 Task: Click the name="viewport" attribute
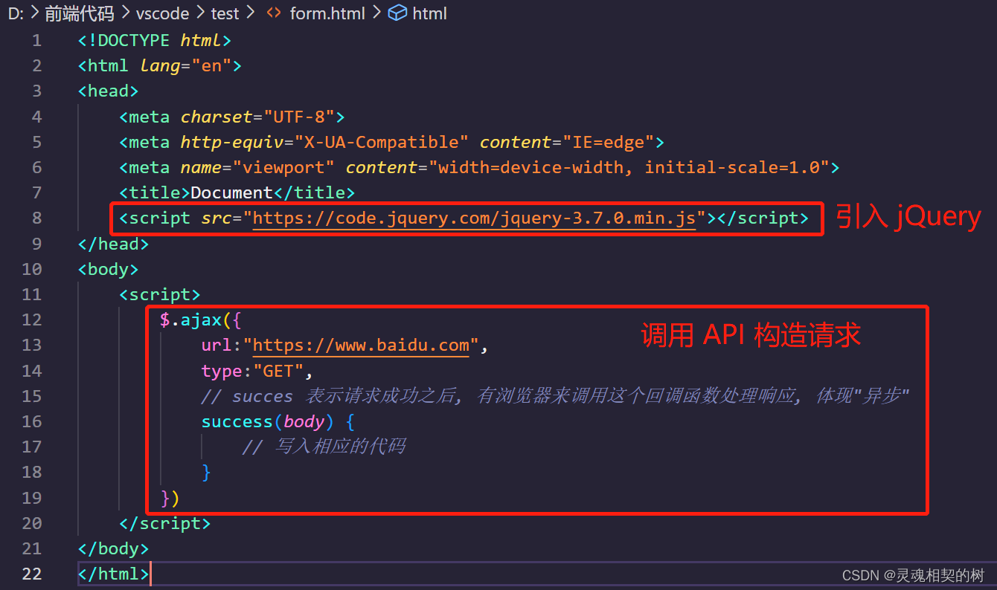click(257, 167)
